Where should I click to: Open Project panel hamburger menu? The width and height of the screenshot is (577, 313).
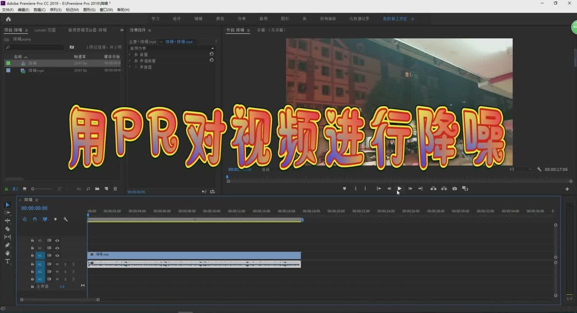coord(26,30)
